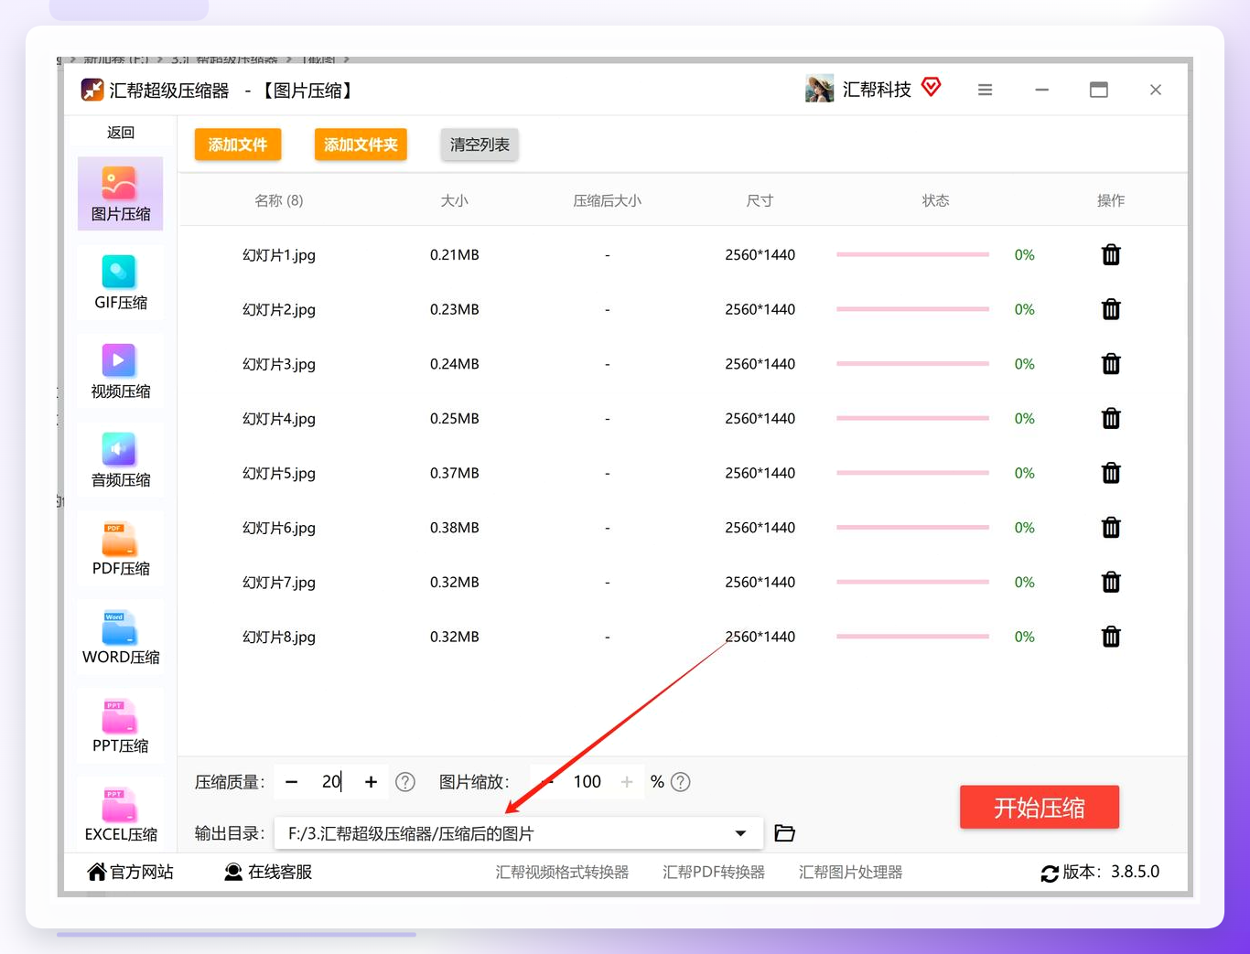Image resolution: width=1250 pixels, height=954 pixels.
Task: Expand the 输出目录 dropdown arrow
Action: tap(740, 833)
